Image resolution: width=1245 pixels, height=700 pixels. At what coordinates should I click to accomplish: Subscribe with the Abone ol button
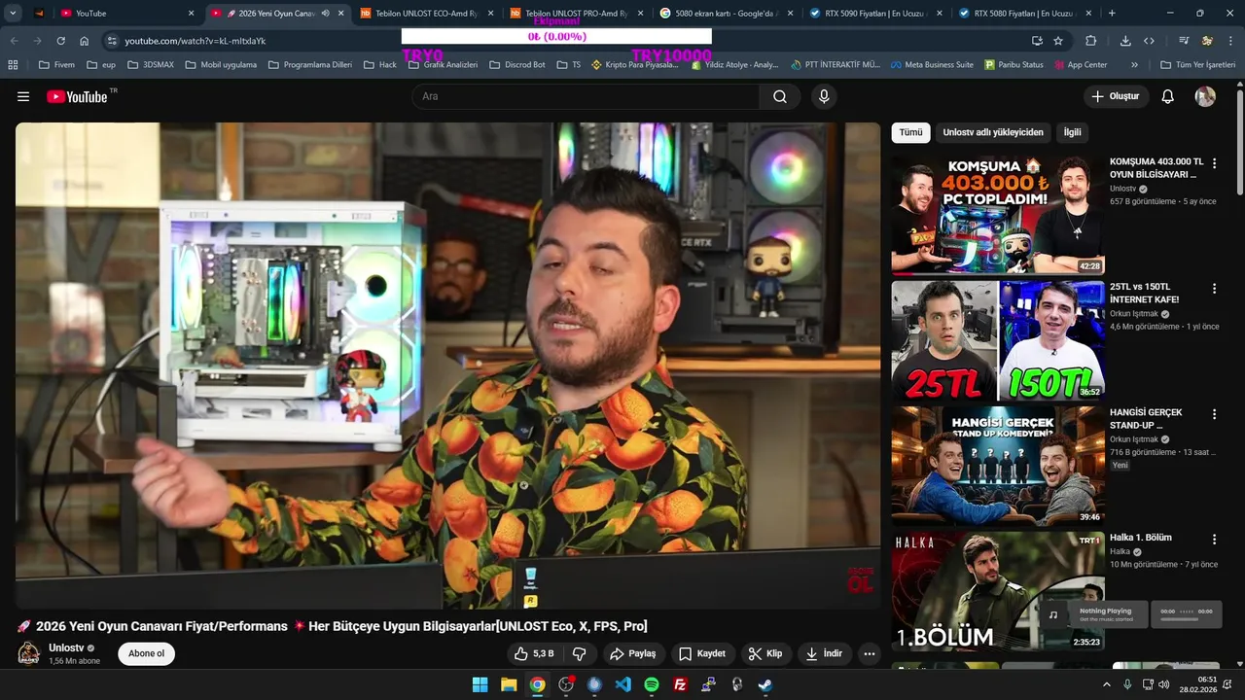coord(147,653)
